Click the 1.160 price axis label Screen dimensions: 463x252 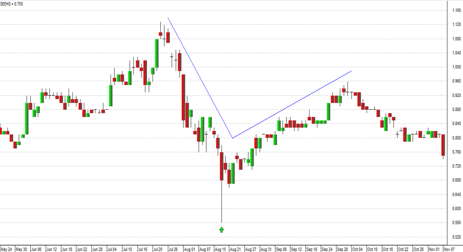pyautogui.click(x=456, y=11)
